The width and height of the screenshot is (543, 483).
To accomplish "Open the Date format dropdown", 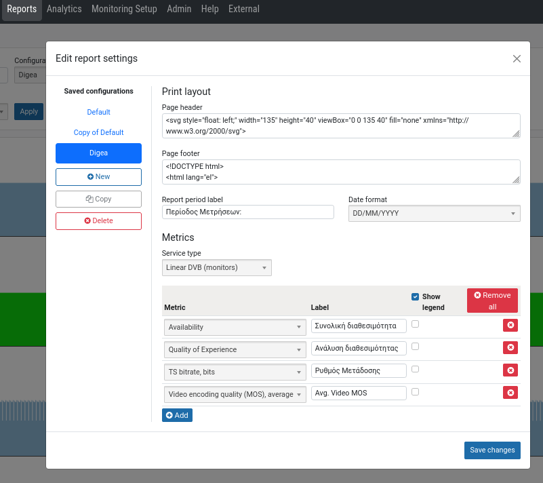I will coord(434,213).
